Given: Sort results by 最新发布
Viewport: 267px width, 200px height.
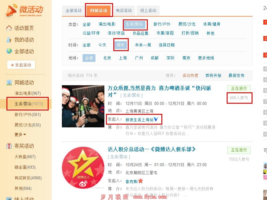Looking at the screenshot, I should pos(236,75).
